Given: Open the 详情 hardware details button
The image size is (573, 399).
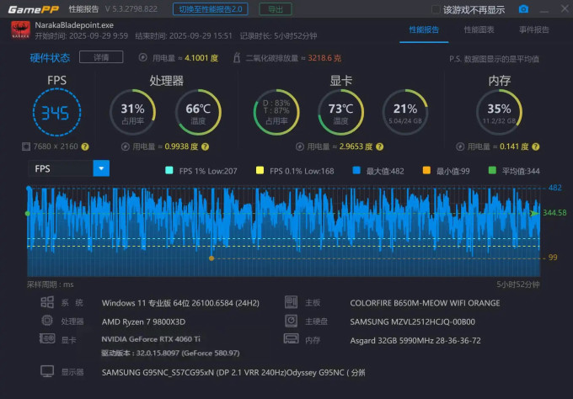Looking at the screenshot, I should (x=101, y=57).
